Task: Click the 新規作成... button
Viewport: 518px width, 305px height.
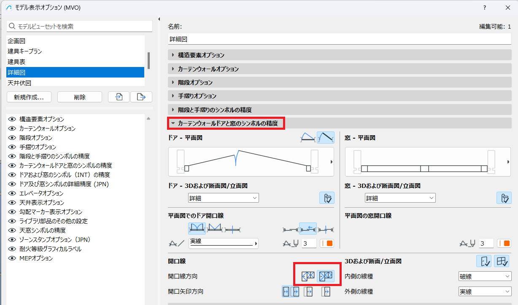Action: click(29, 97)
